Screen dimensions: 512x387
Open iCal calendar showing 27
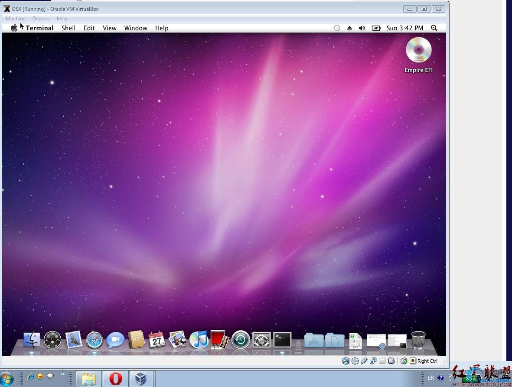(157, 340)
